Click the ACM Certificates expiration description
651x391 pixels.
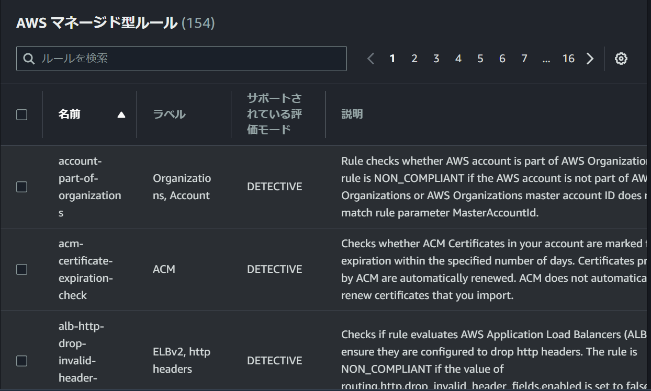point(495,269)
